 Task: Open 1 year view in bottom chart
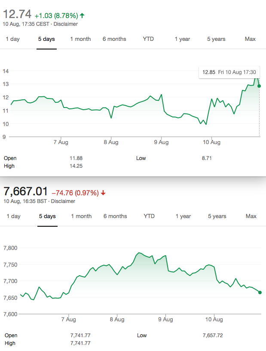(183, 216)
